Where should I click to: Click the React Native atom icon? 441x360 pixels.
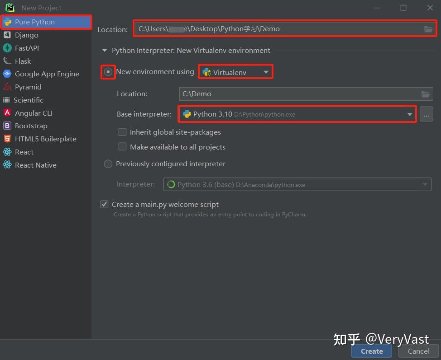pyautogui.click(x=7, y=165)
